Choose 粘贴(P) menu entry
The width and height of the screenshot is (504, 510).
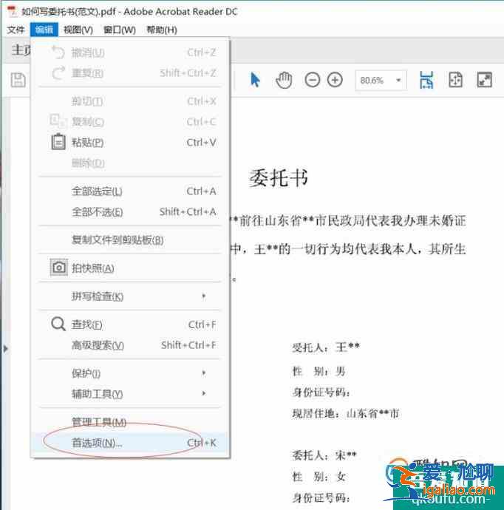click(x=130, y=142)
